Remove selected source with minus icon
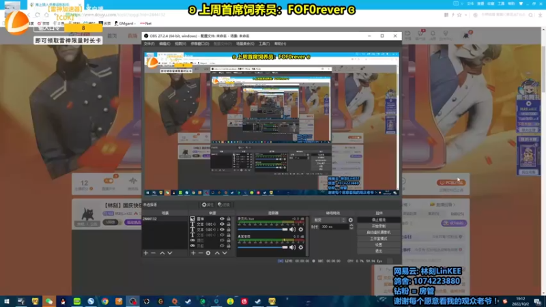546x307 pixels. [x=201, y=253]
